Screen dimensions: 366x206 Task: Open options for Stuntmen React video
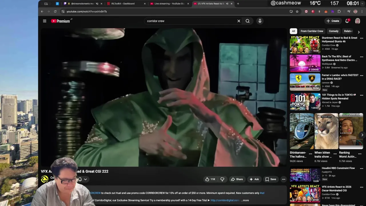tap(361, 38)
